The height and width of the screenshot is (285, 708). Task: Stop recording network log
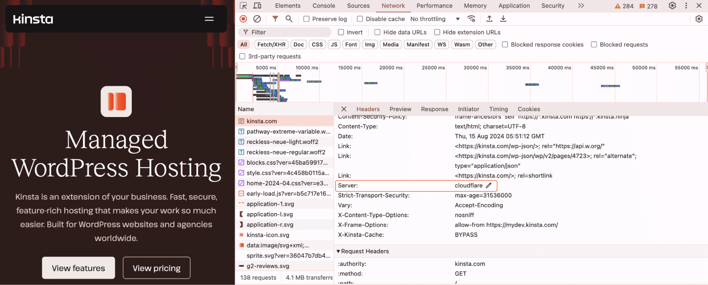coord(243,19)
